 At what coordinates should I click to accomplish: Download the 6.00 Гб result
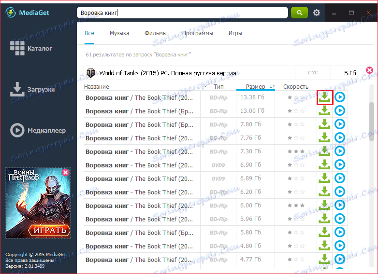tap(324, 205)
